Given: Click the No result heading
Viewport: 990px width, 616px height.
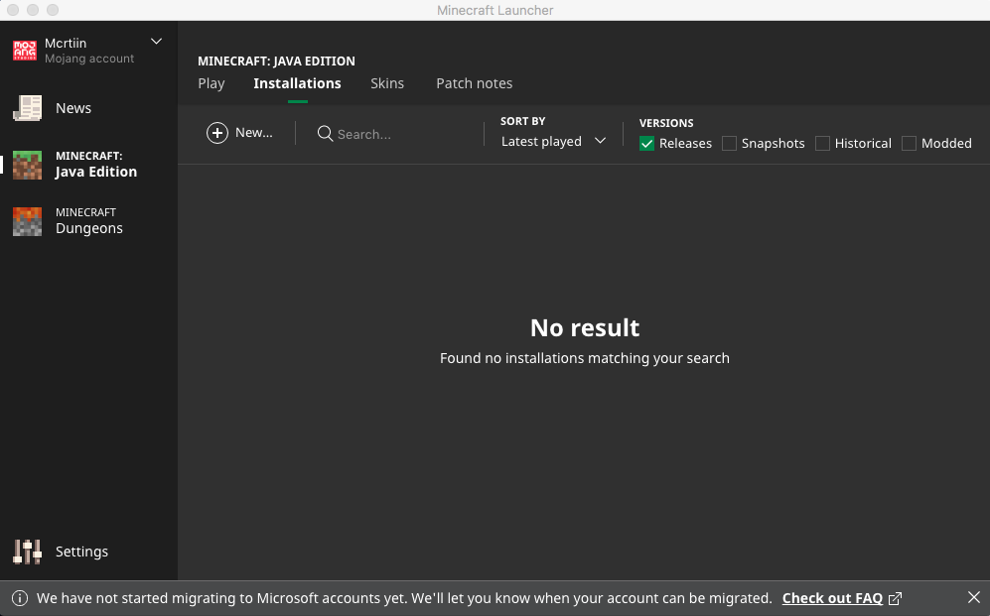Looking at the screenshot, I should click(585, 328).
